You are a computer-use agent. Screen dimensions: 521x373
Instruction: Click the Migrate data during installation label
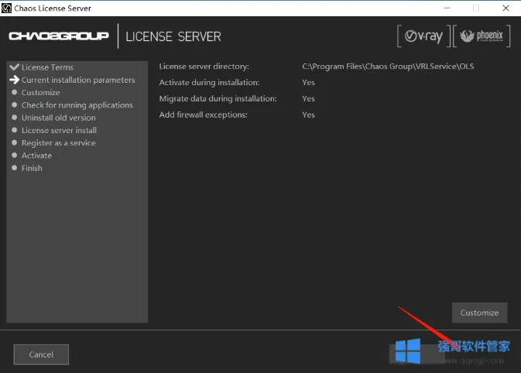coord(218,98)
